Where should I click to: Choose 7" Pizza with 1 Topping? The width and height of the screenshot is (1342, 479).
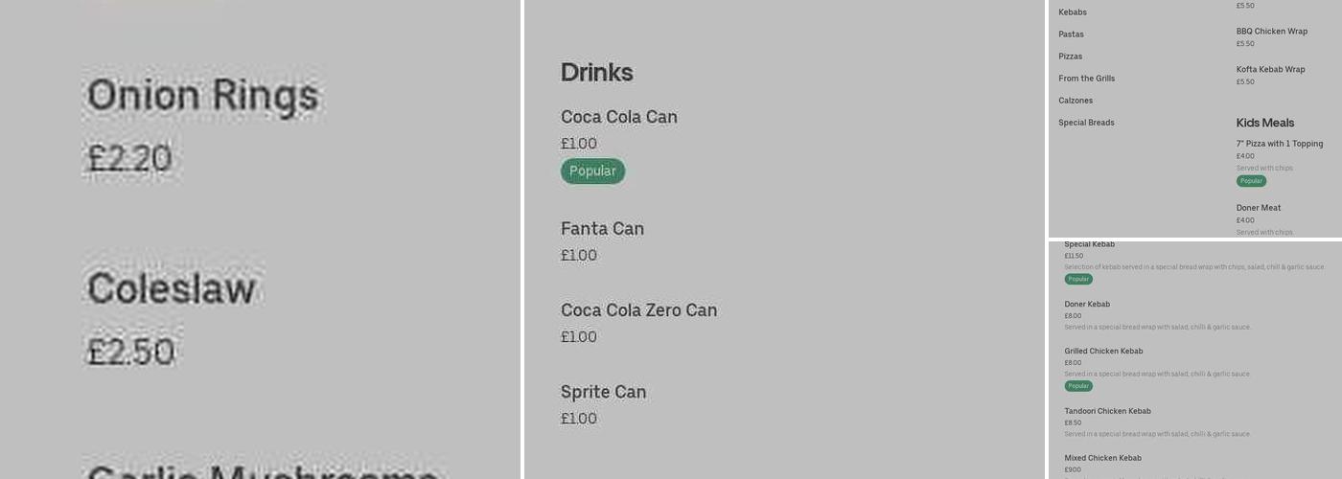[x=1279, y=144]
